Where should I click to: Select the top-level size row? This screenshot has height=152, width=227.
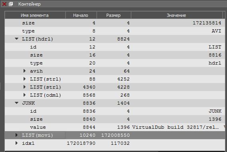(x=115, y=23)
